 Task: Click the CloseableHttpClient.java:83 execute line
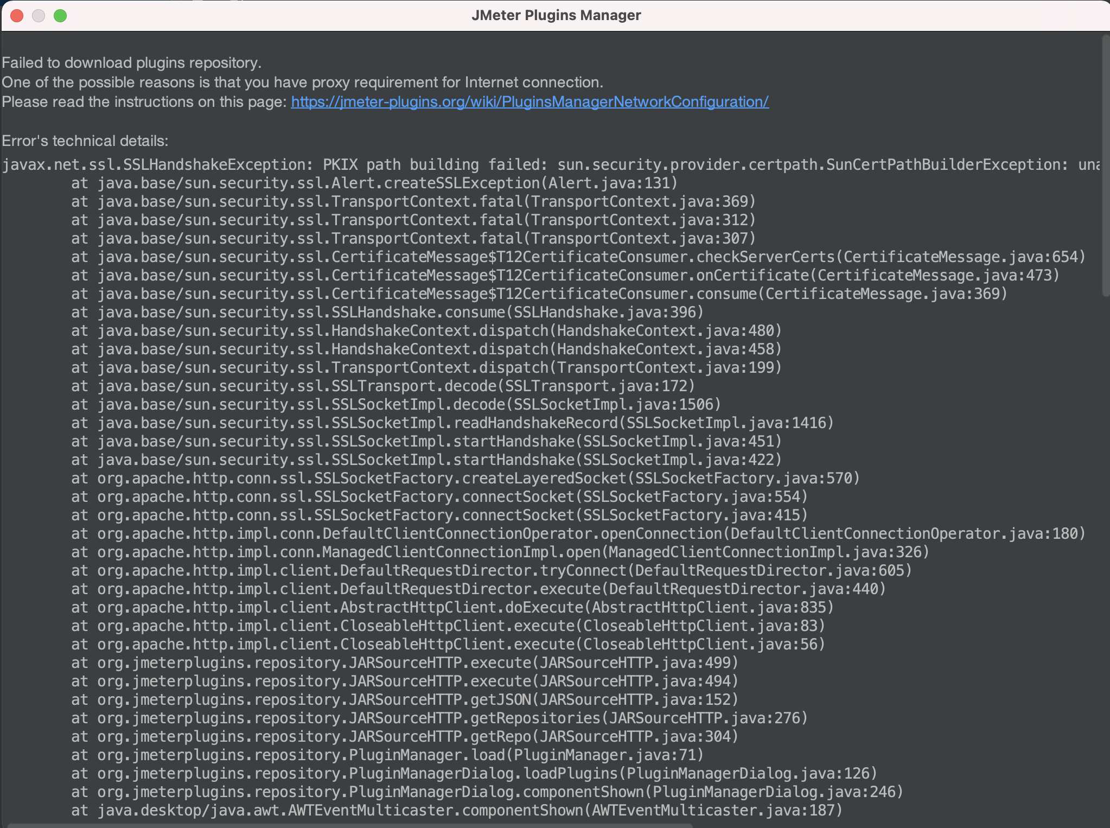448,626
